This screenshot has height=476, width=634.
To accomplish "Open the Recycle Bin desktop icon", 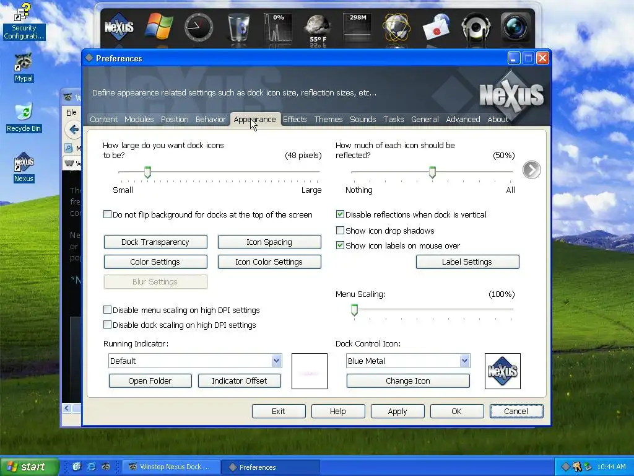I will 24,117.
